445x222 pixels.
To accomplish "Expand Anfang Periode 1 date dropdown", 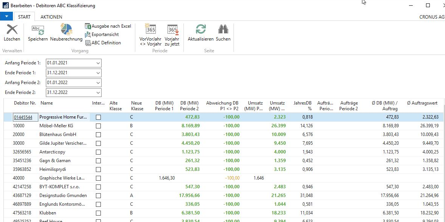I will [x=98, y=63].
